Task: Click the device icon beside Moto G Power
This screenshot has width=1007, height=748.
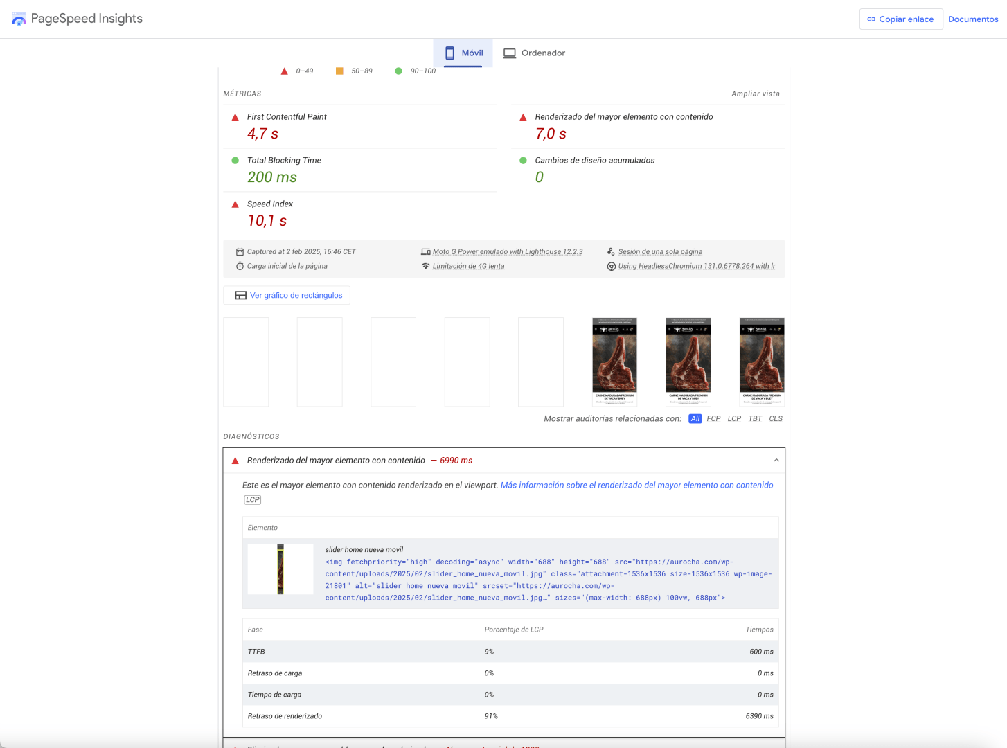Action: (x=425, y=252)
